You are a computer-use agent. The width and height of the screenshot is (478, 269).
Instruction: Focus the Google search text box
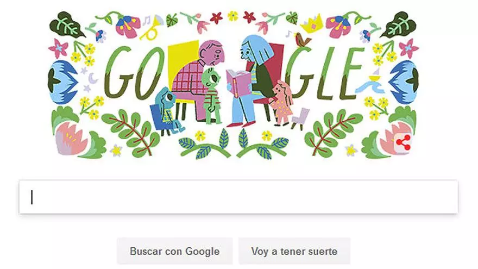[x=238, y=197]
